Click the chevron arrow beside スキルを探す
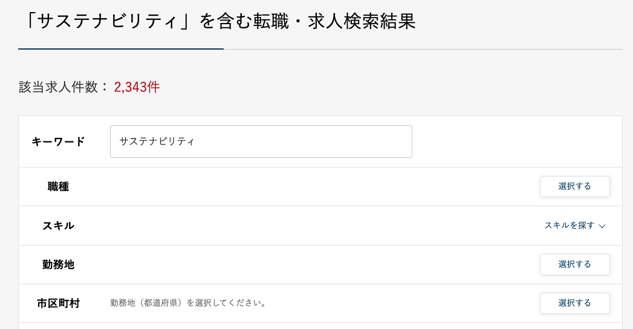This screenshot has height=329, width=633. coord(602,226)
